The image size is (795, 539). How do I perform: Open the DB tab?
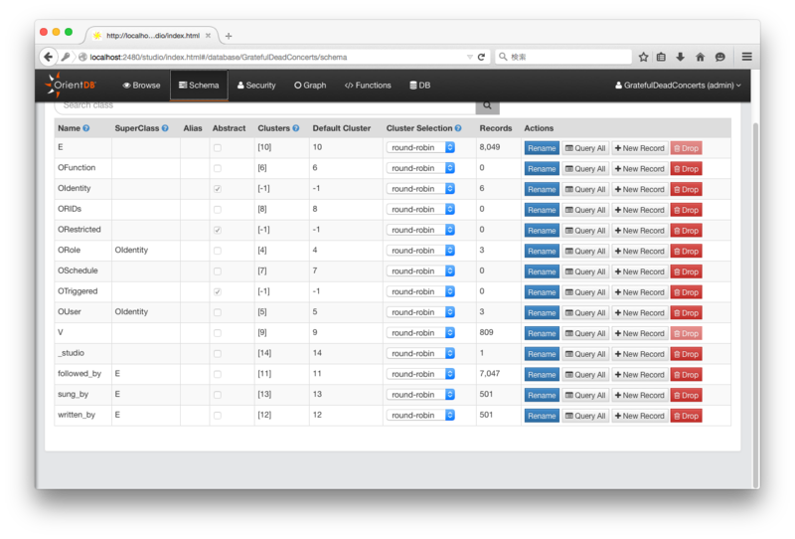pyautogui.click(x=419, y=86)
